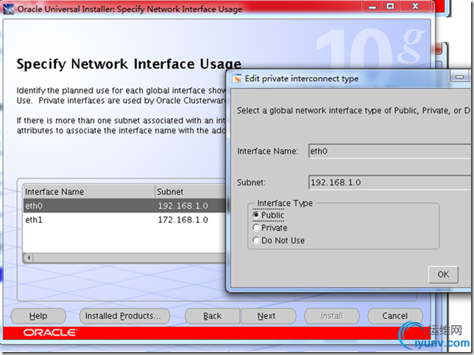
Task: Maximize the Oracle Universal Installer window
Action: point(390,7)
